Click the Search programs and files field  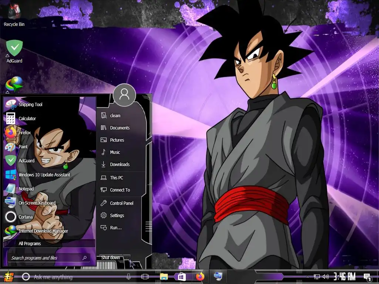(49, 258)
